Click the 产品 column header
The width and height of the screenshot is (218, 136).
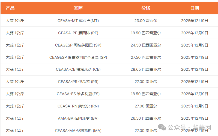click(x=10, y=8)
